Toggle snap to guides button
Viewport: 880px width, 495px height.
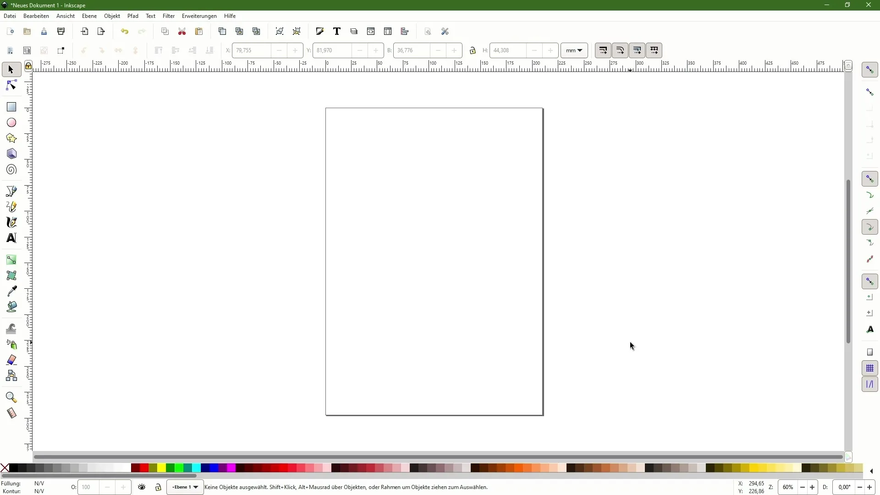869,385
